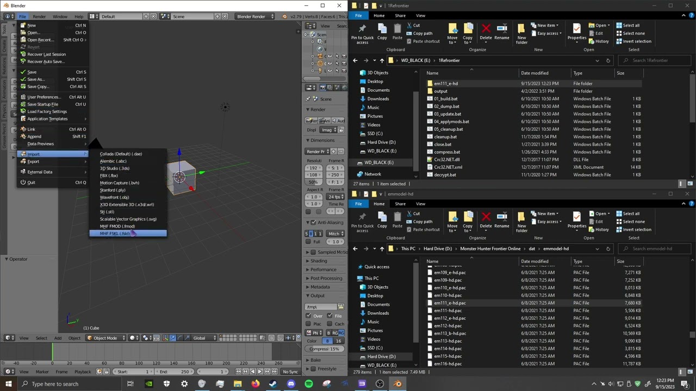Expand the Shading render panel
The height and width of the screenshot is (391, 696).
pos(319,261)
